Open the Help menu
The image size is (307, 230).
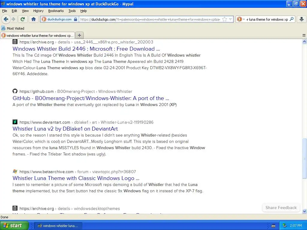tap(84, 11)
